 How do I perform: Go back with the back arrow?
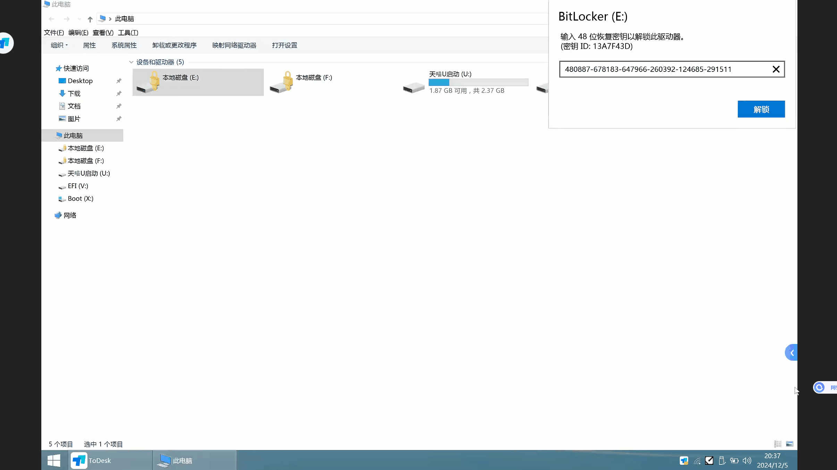point(52,19)
